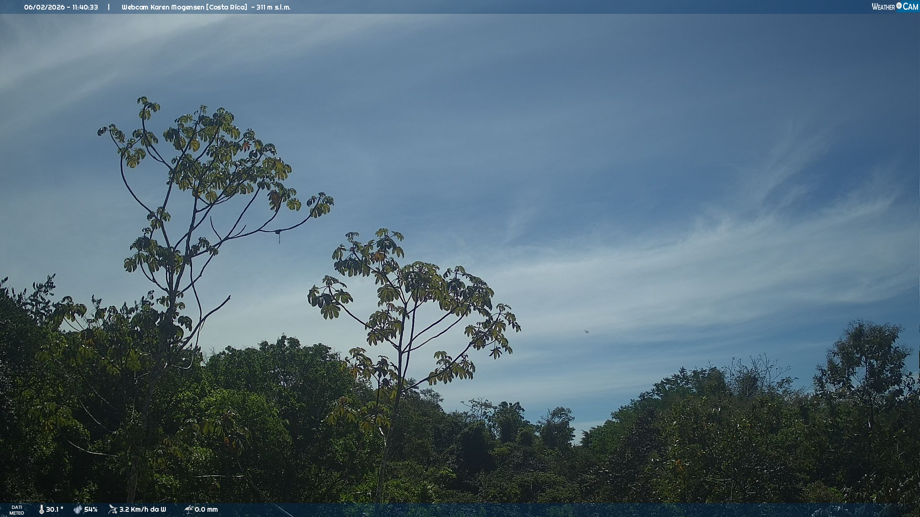Click the 3.2 Km/h da W wind reading
Viewport: 920px width, 517px height.
click(142, 509)
